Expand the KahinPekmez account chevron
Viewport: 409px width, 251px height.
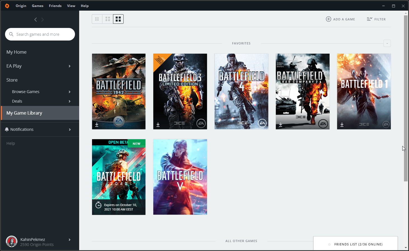click(70, 240)
